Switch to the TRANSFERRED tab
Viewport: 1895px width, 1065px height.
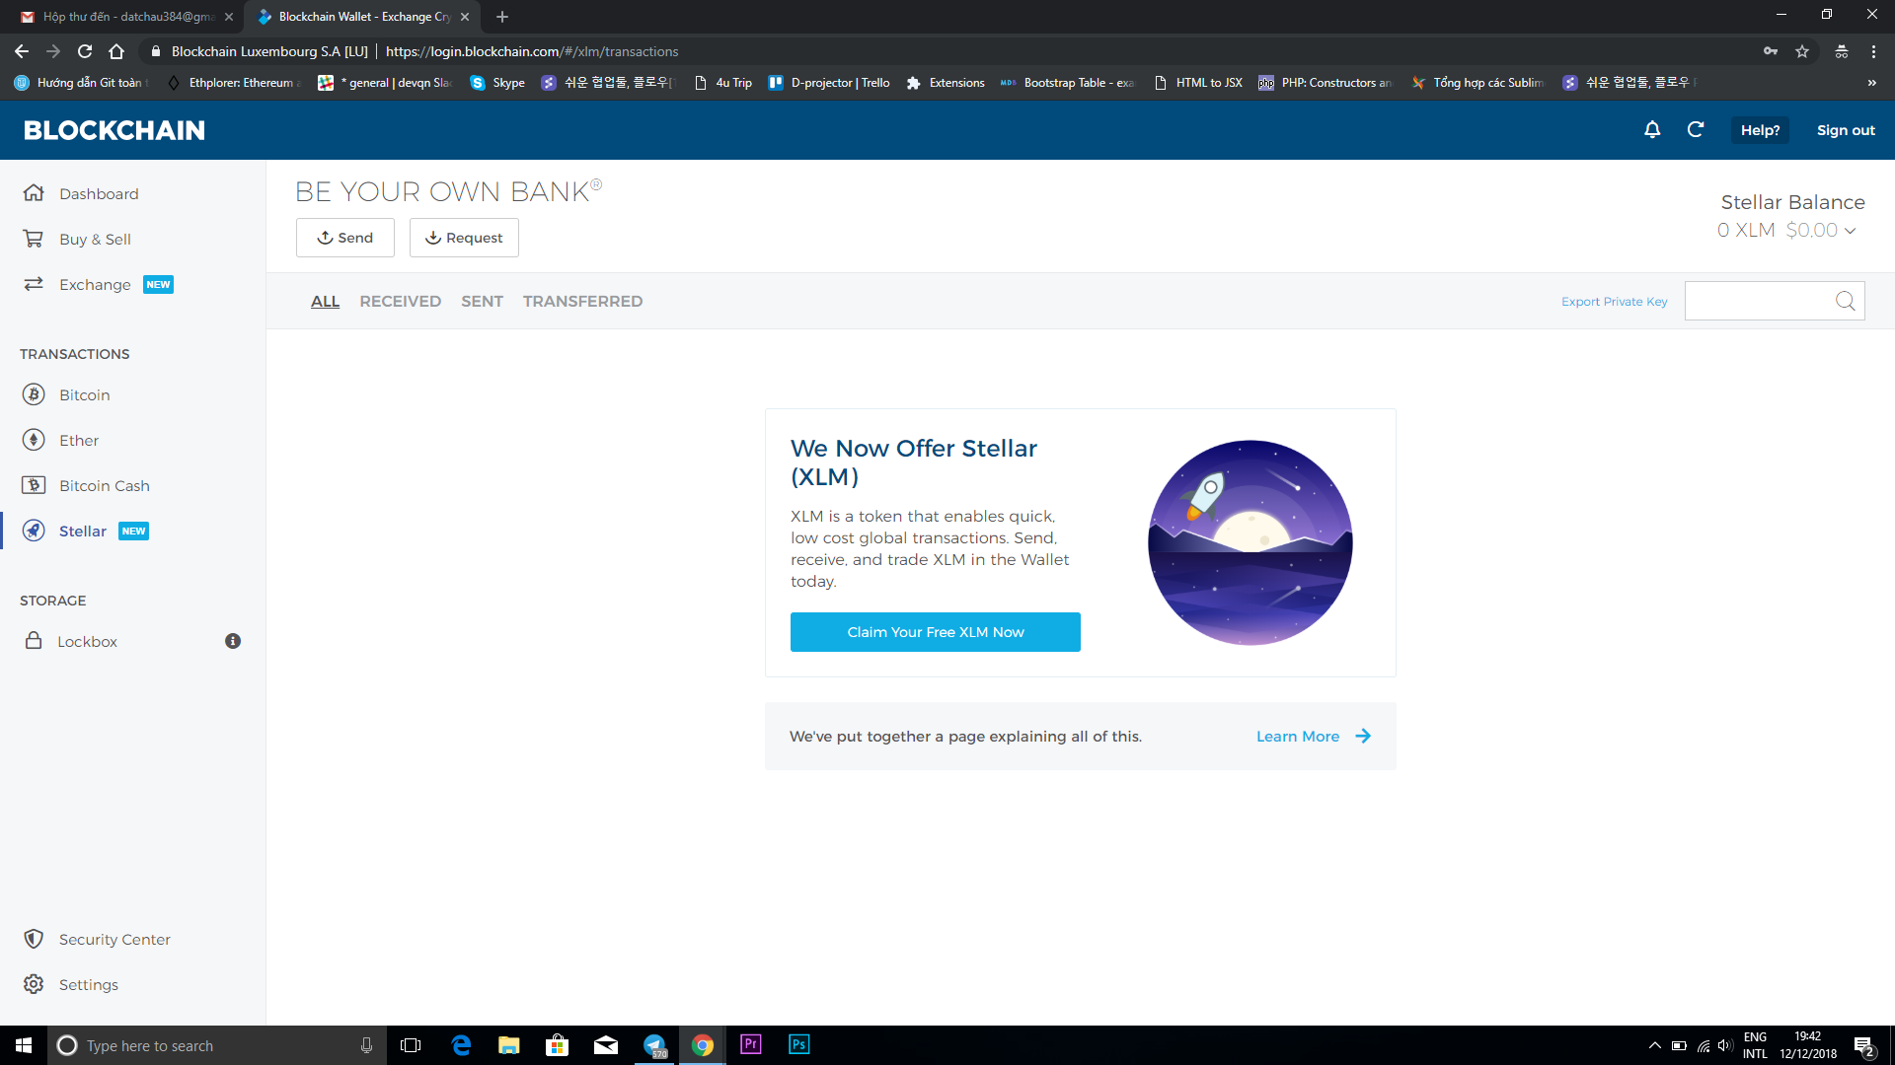[x=582, y=301]
